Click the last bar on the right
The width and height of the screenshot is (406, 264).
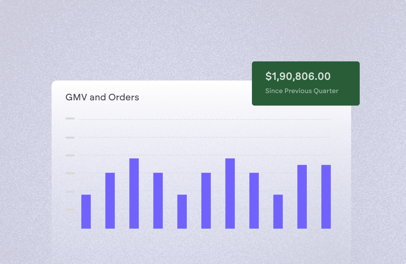pos(326,197)
